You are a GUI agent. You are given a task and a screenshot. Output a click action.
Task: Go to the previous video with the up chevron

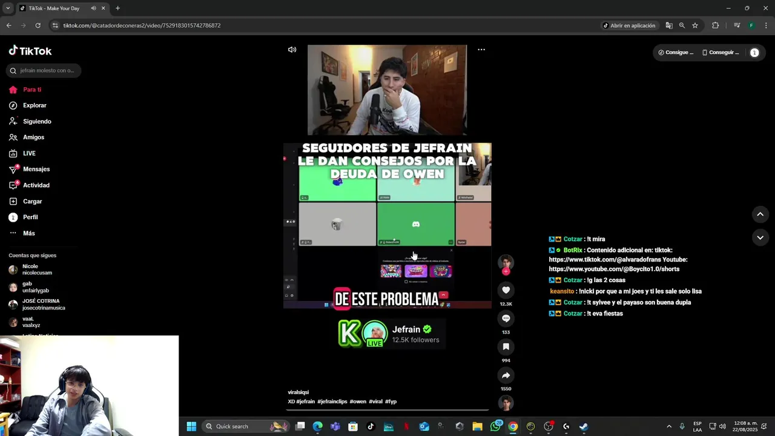click(x=760, y=214)
